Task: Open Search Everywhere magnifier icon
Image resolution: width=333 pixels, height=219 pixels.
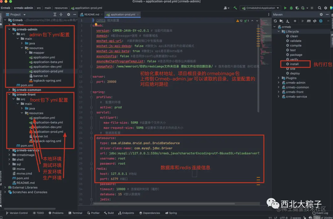Action: pyautogui.click(x=319, y=8)
